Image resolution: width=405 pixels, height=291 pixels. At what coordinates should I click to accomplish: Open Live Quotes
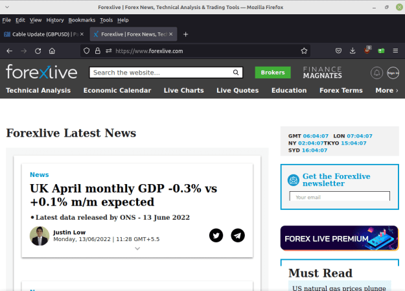coord(238,91)
